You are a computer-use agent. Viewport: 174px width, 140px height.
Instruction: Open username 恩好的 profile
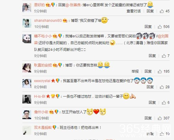point(39,5)
